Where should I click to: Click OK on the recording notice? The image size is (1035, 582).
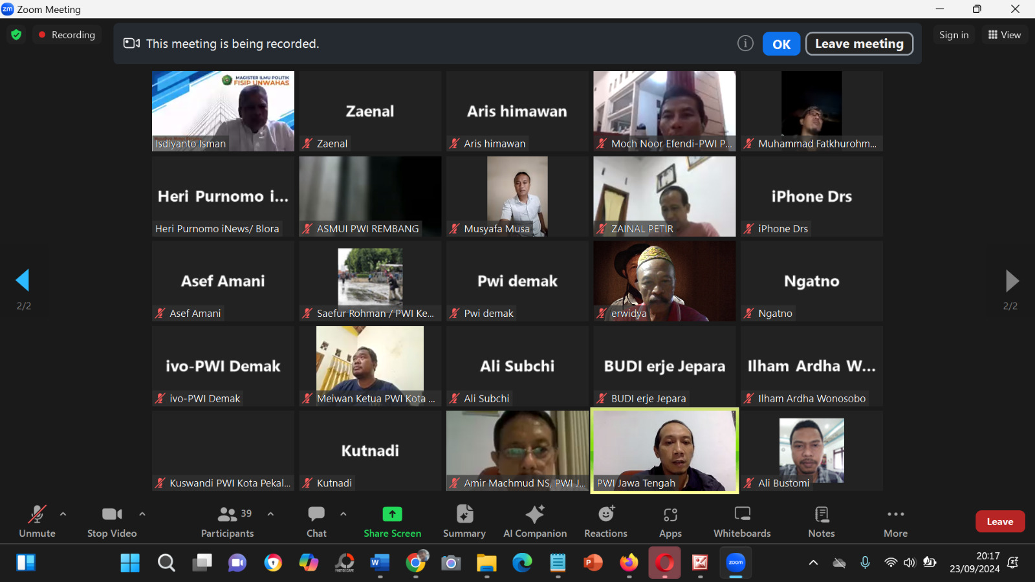[x=781, y=44]
